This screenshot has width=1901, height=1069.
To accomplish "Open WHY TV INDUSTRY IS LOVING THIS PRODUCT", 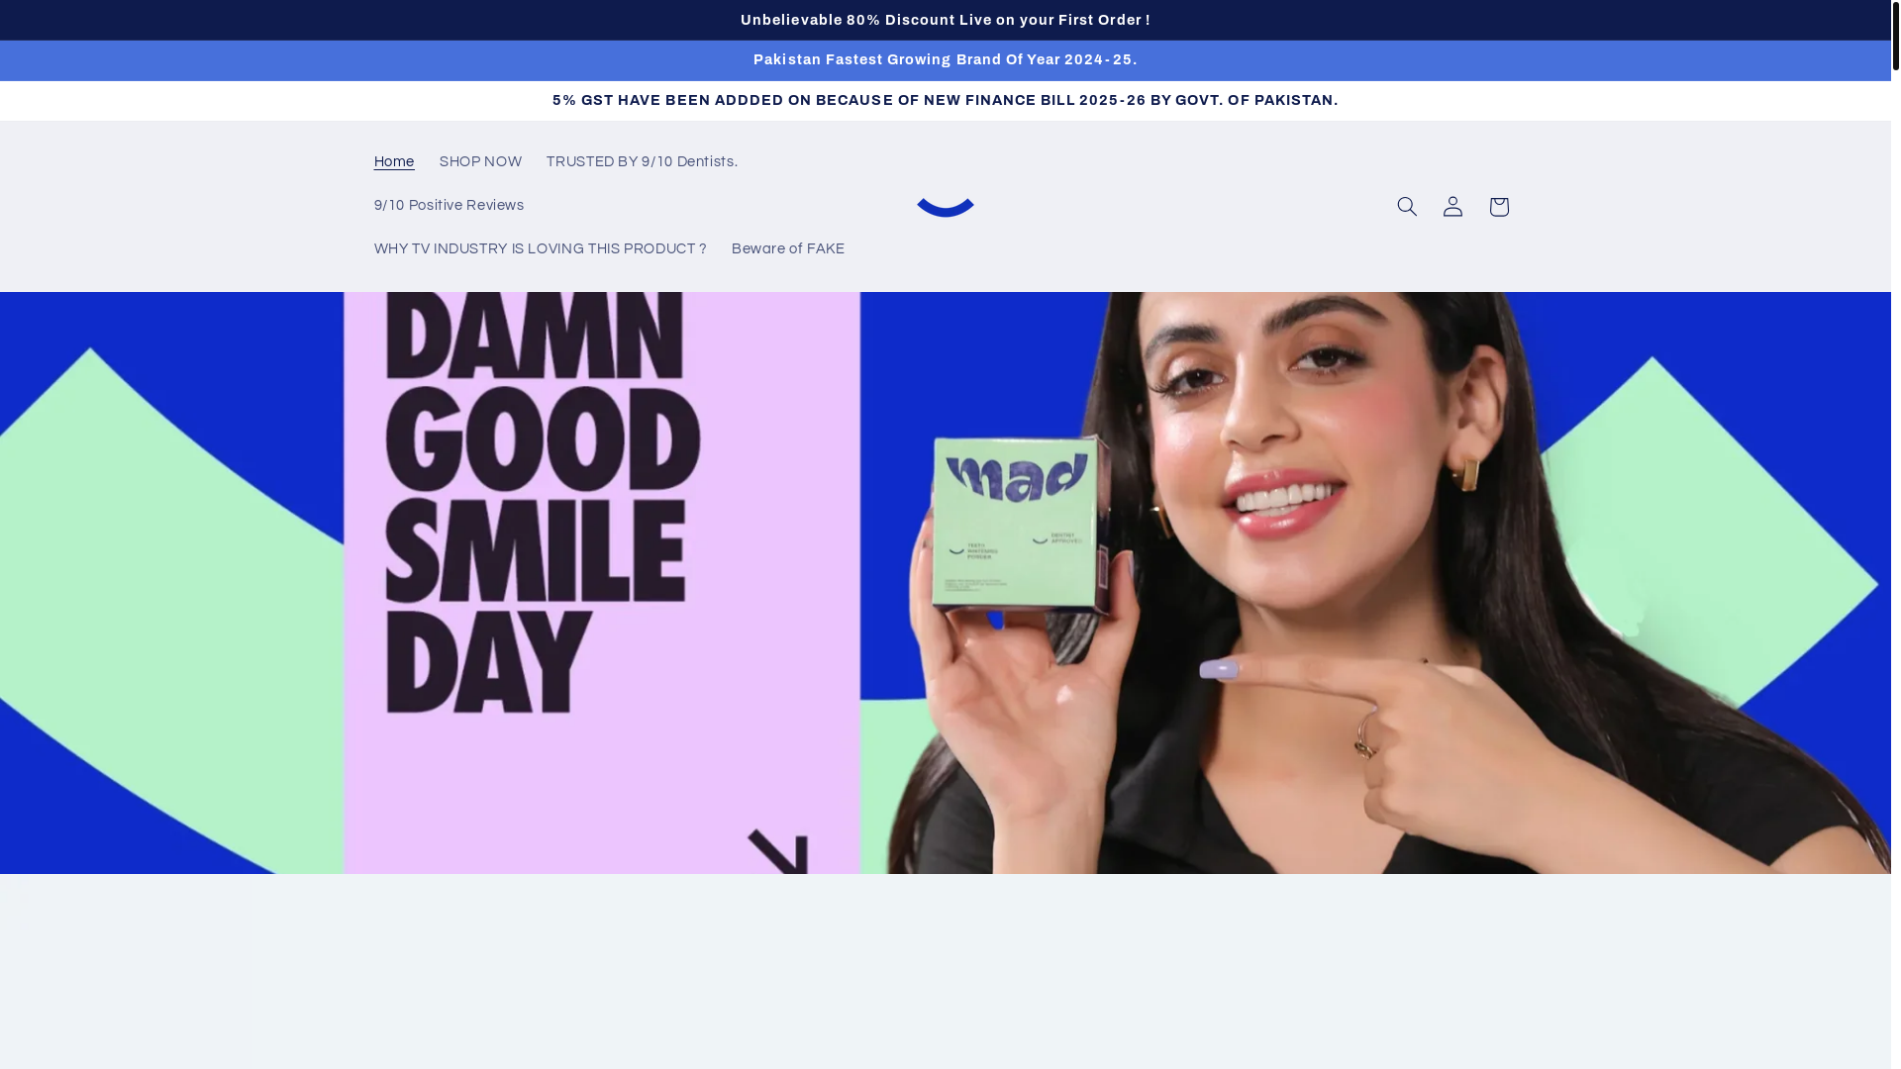I will click(540, 249).
